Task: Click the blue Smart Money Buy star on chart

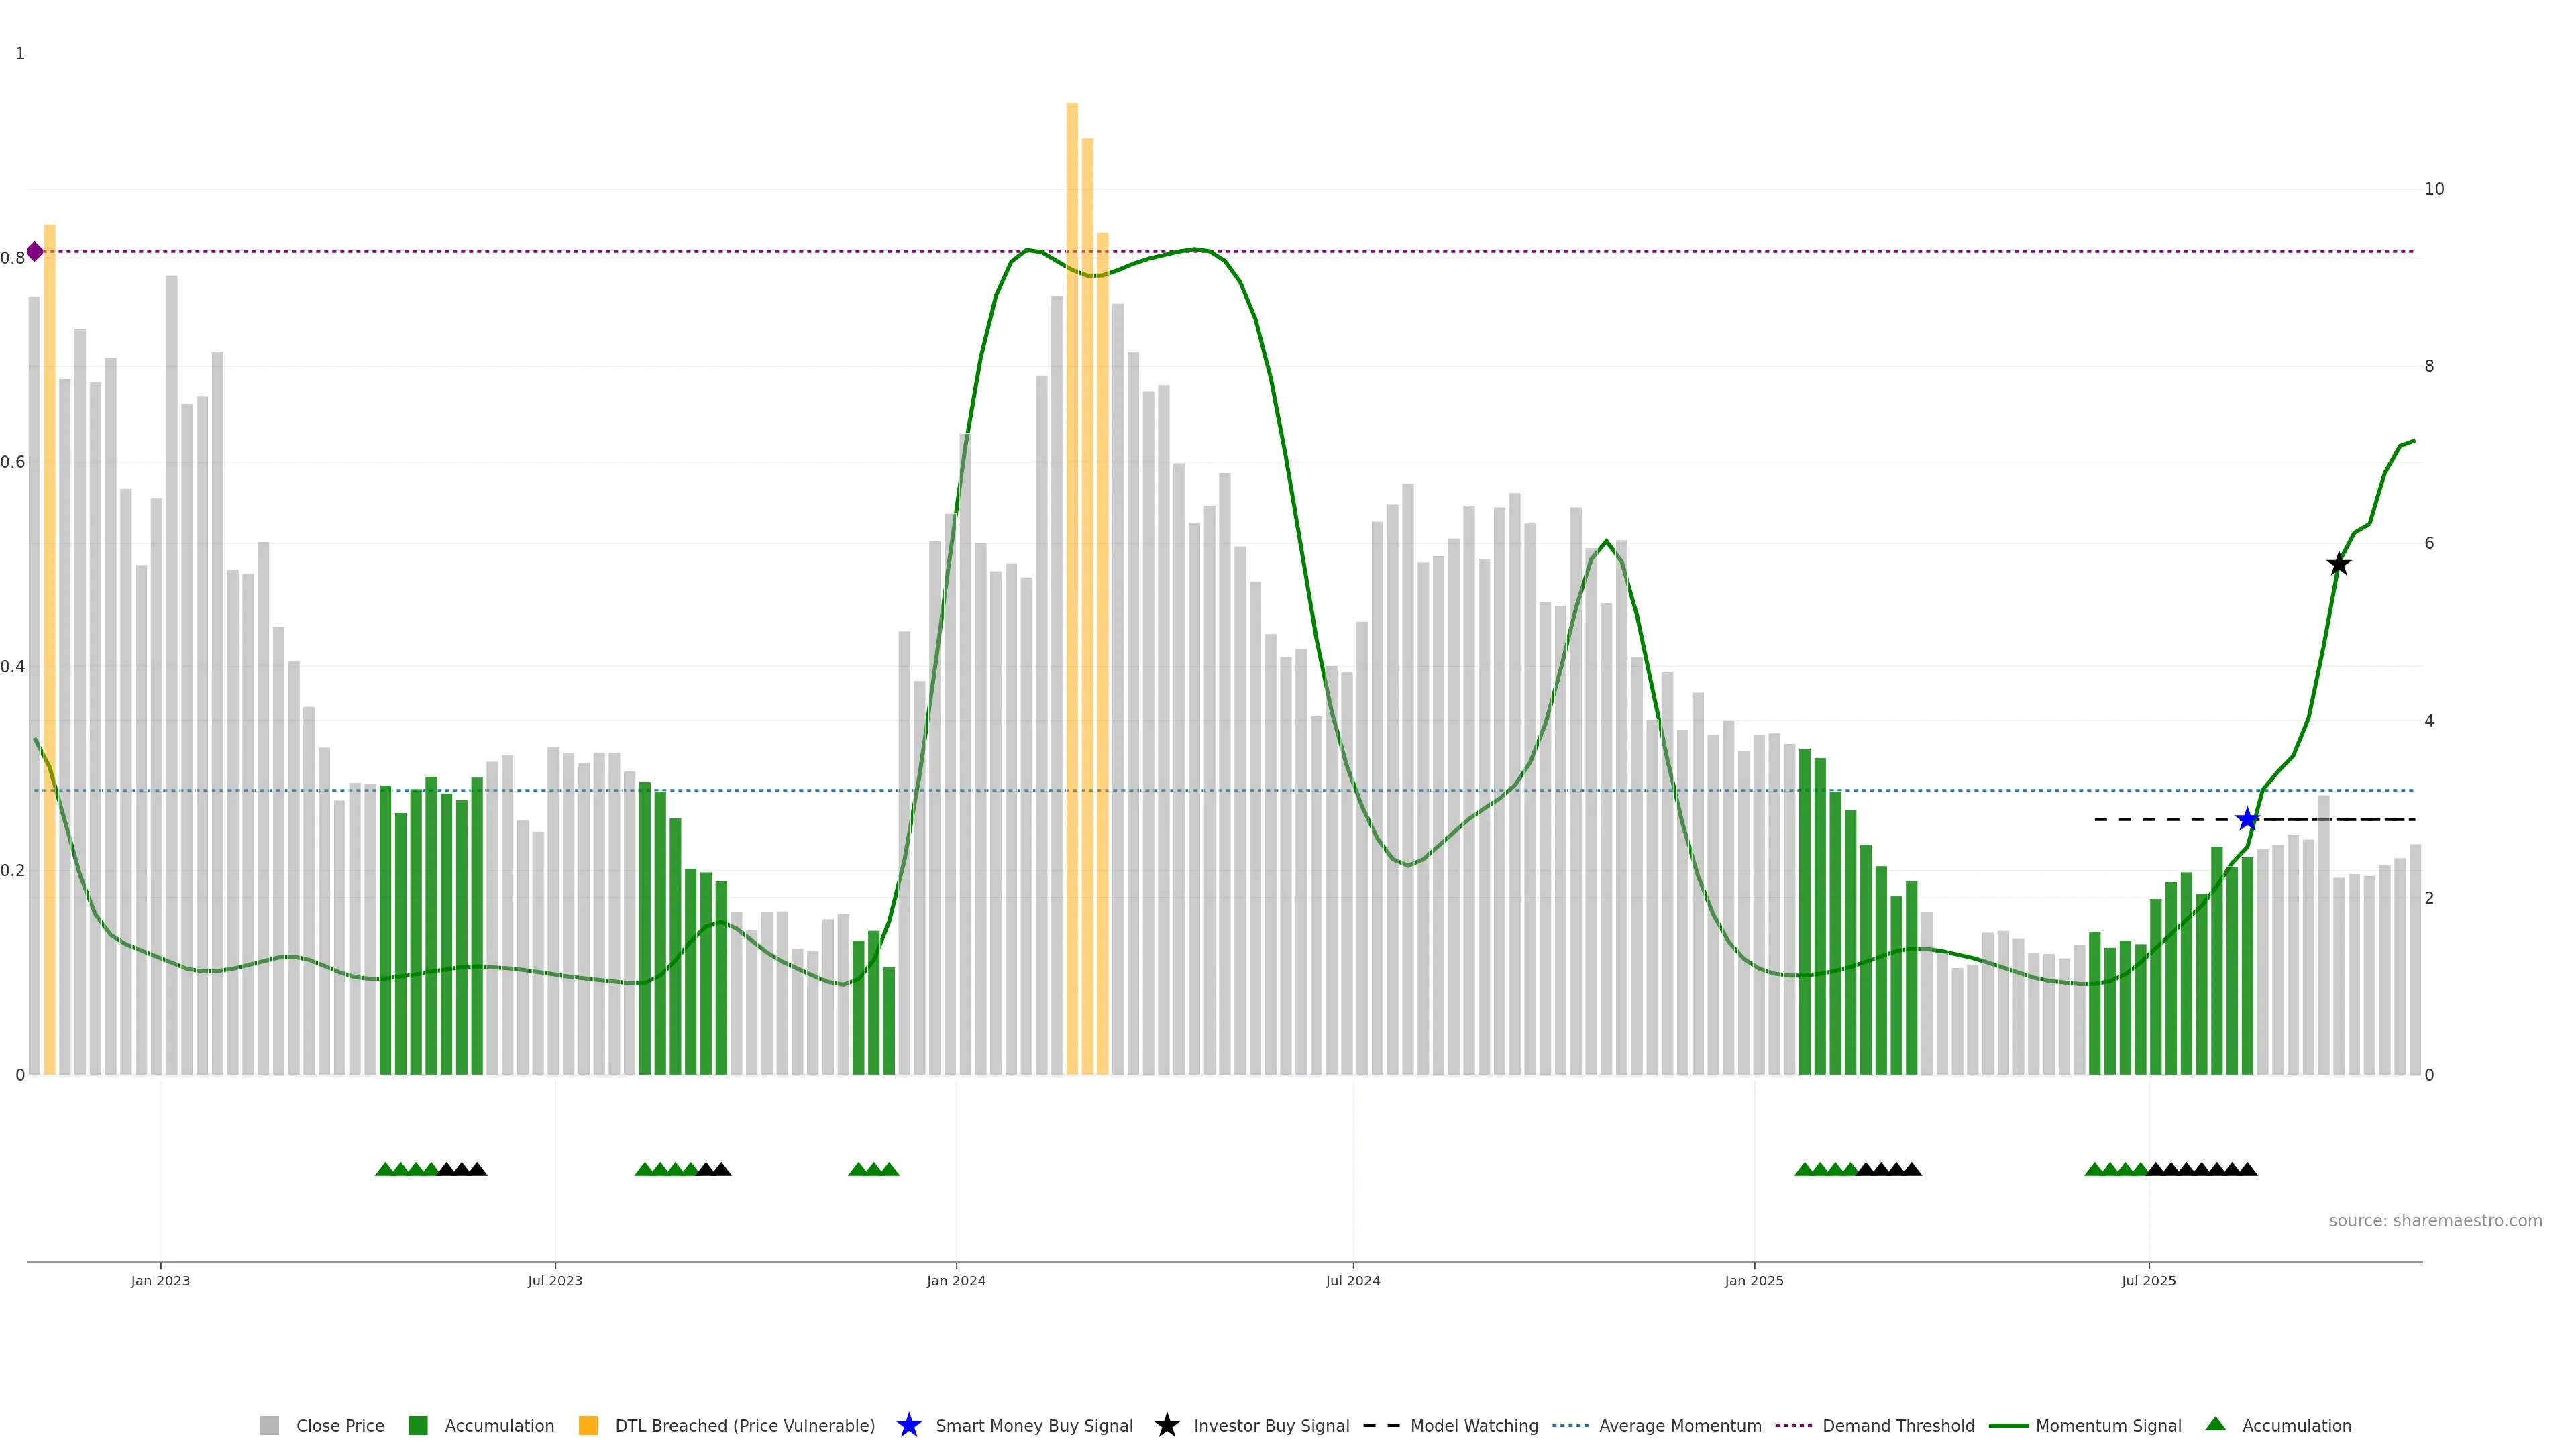Action: (x=2247, y=820)
